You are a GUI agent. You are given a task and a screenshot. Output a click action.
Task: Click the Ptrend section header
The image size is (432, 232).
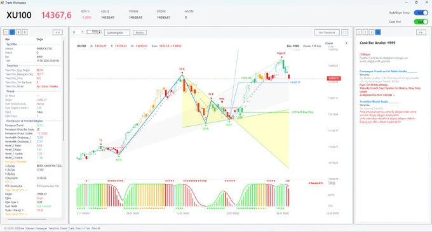pyautogui.click(x=10, y=91)
